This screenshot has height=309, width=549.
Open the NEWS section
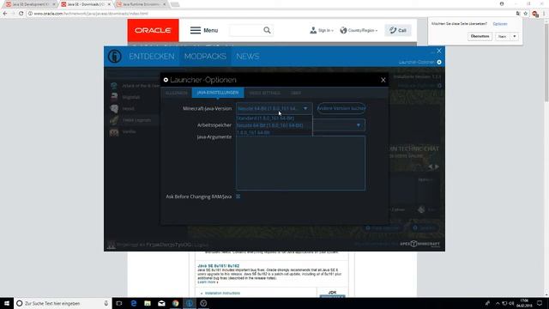[248, 57]
